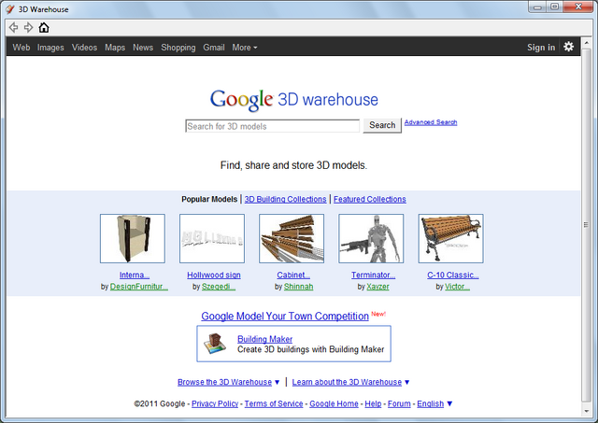Expand Learn about the 3D Warehouse

351,382
